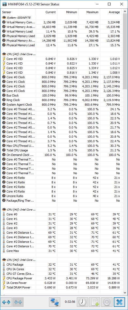Reset the elapsed time clock icon
This screenshot has height=310, width=128.
pos(82,302)
